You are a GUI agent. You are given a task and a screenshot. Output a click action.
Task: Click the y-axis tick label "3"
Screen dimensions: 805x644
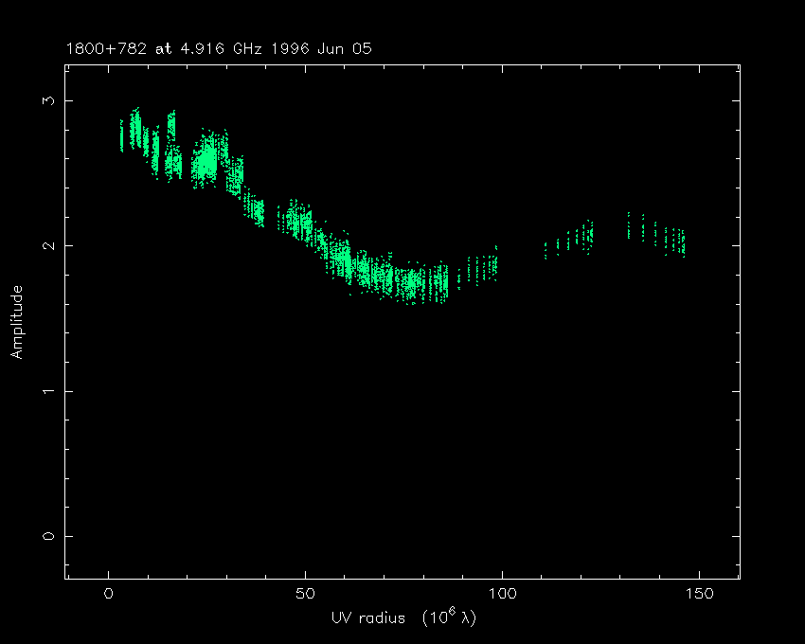(x=49, y=100)
